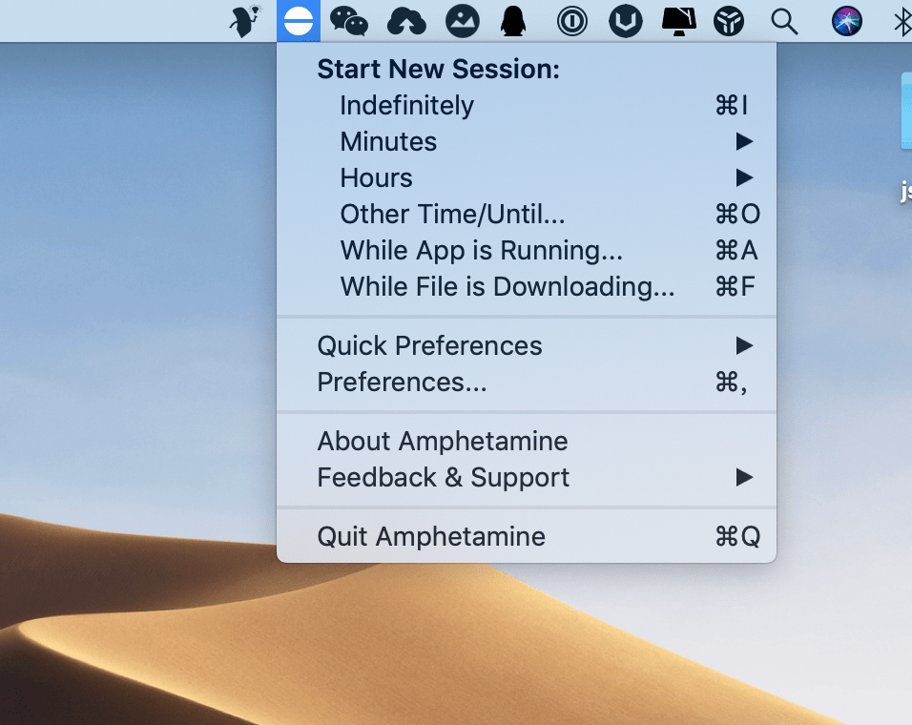The image size is (912, 725).
Task: Activate the Siri menu bar icon
Action: [x=847, y=22]
